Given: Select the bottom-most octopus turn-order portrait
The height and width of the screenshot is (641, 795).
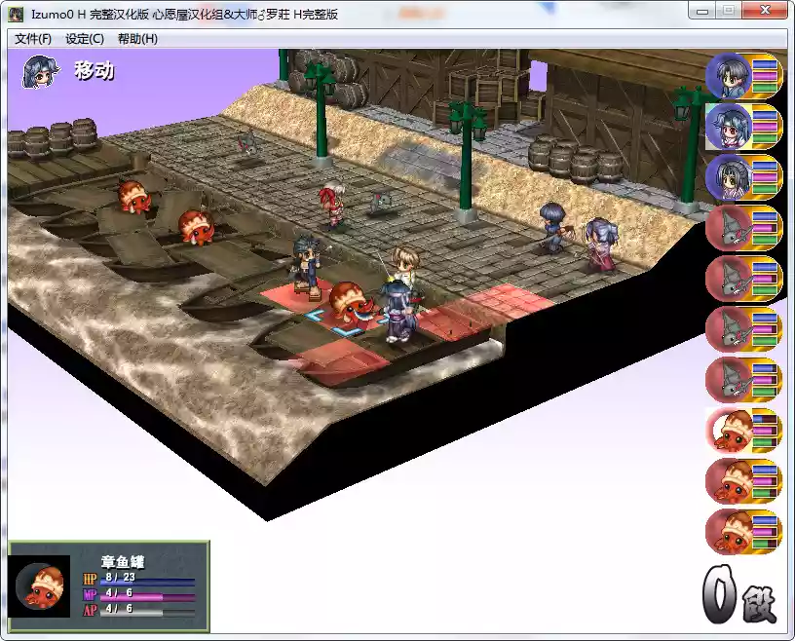Looking at the screenshot, I should (x=742, y=532).
